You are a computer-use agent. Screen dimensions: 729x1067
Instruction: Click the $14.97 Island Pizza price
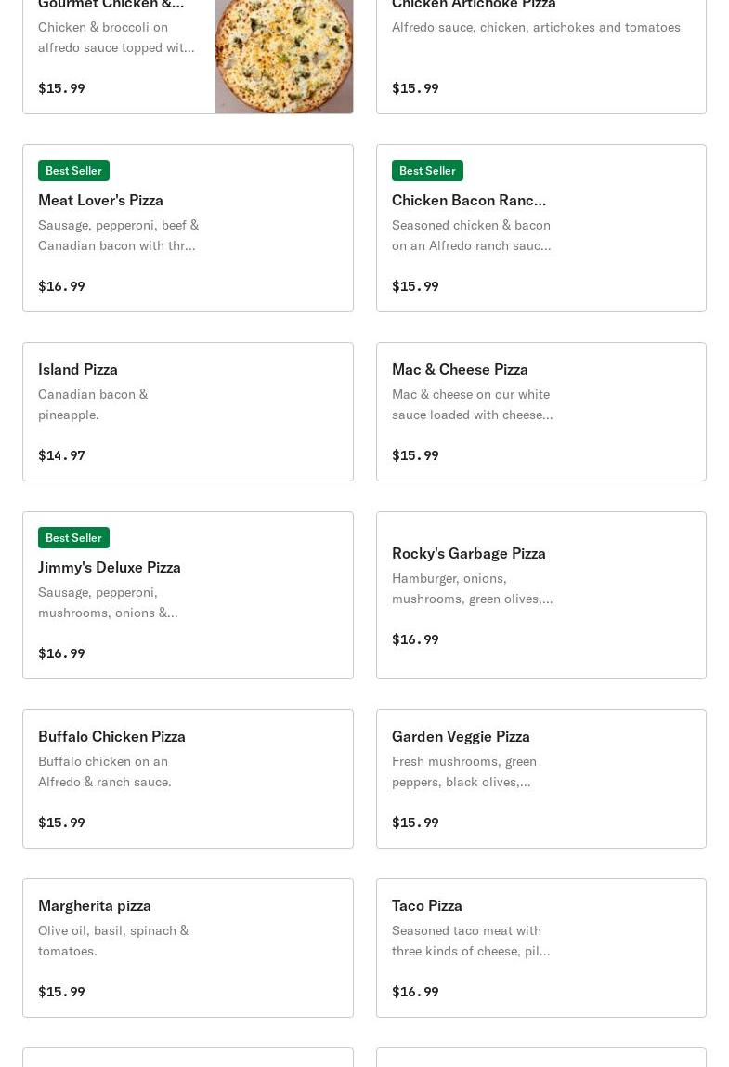coord(61,455)
